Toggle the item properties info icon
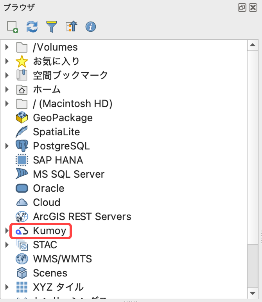Image resolution: width=262 pixels, height=302 pixels. (x=91, y=27)
